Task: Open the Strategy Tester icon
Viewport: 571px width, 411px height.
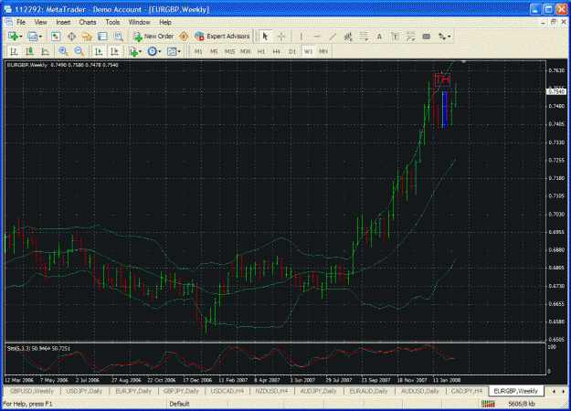Action: 118,37
